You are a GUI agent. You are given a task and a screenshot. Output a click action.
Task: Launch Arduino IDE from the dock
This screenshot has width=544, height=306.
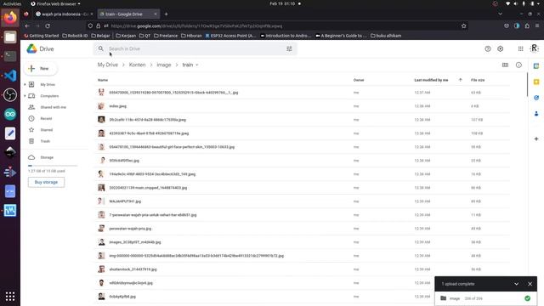pos(10,114)
